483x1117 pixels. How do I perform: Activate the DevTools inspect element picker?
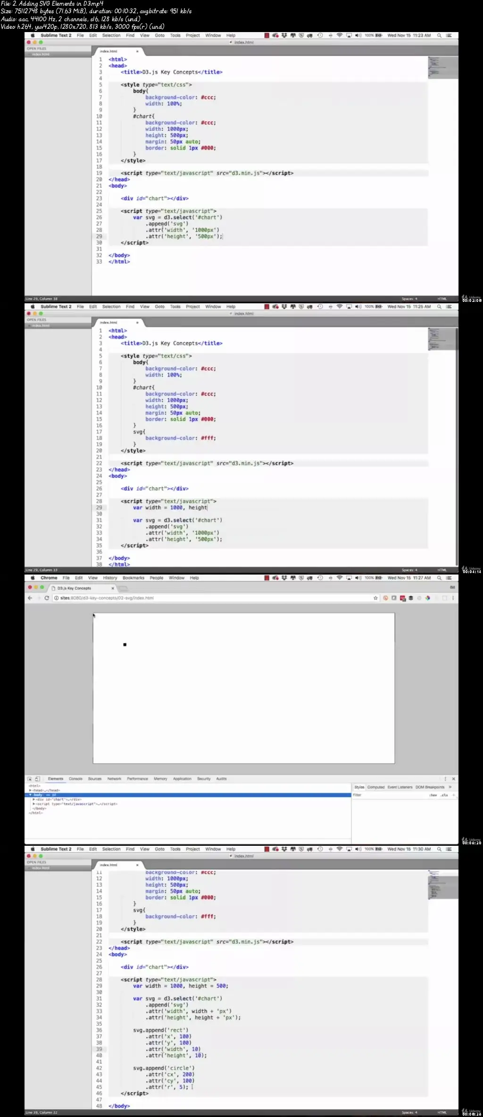click(x=30, y=779)
